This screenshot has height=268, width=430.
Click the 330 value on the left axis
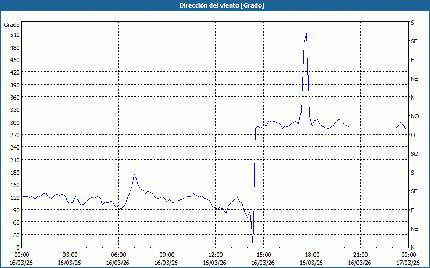[15, 110]
